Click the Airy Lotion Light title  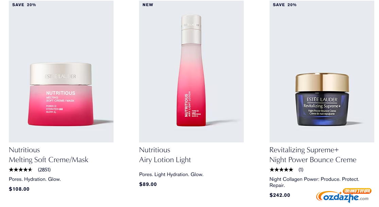pyautogui.click(x=165, y=160)
